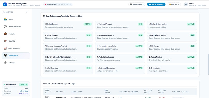Select the Market Regime Analyst card

pyautogui.click(x=172, y=26)
